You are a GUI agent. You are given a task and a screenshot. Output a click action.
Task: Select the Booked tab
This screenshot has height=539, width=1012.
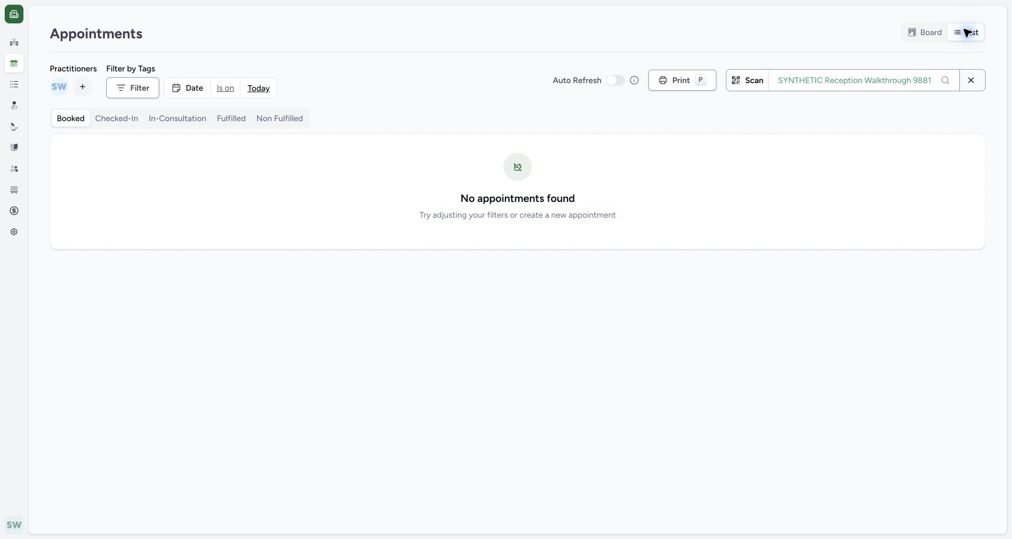71,118
